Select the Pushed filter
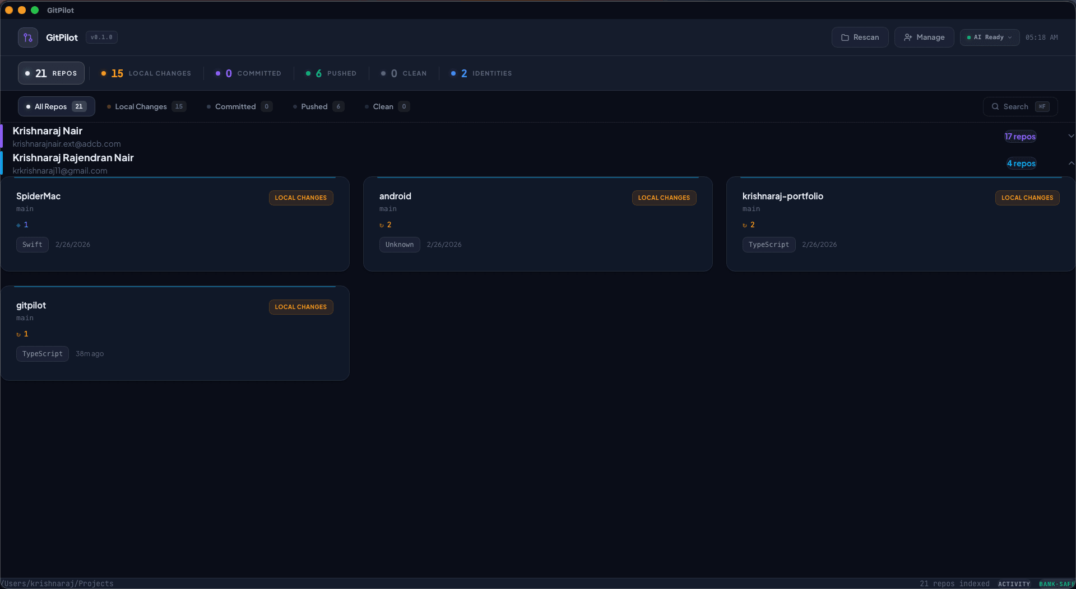This screenshot has height=589, width=1076. [x=318, y=106]
